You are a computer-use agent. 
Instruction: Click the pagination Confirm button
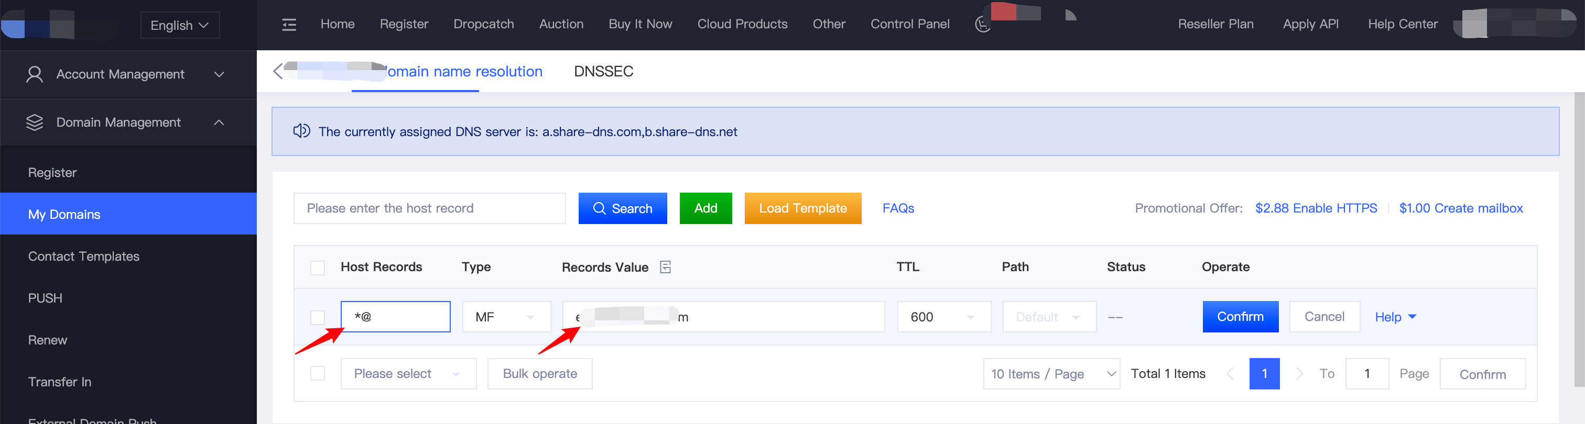[x=1482, y=374]
